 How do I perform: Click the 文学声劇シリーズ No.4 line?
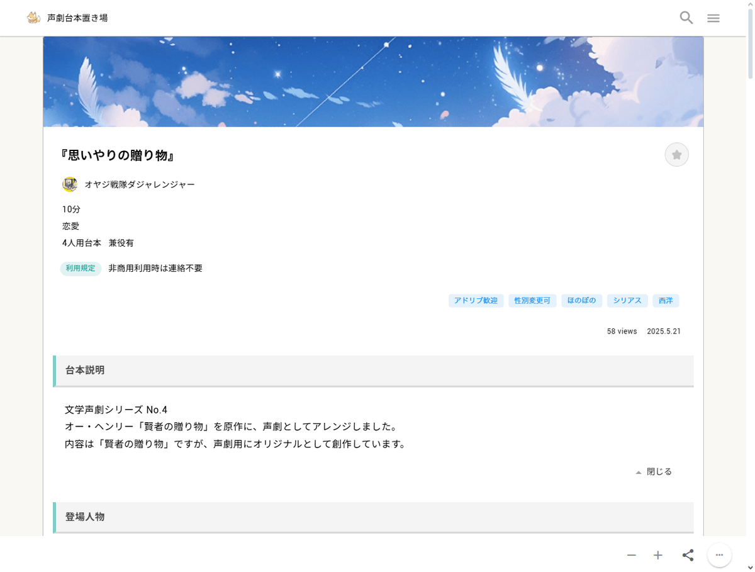tap(116, 410)
